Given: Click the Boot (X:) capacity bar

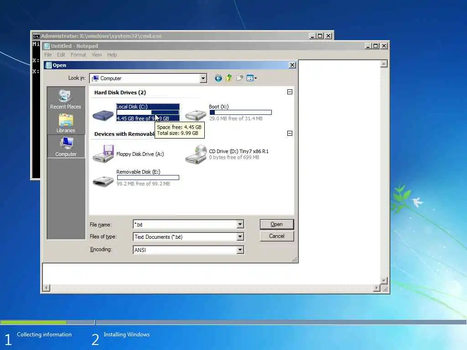Looking at the screenshot, I should click(x=241, y=113).
